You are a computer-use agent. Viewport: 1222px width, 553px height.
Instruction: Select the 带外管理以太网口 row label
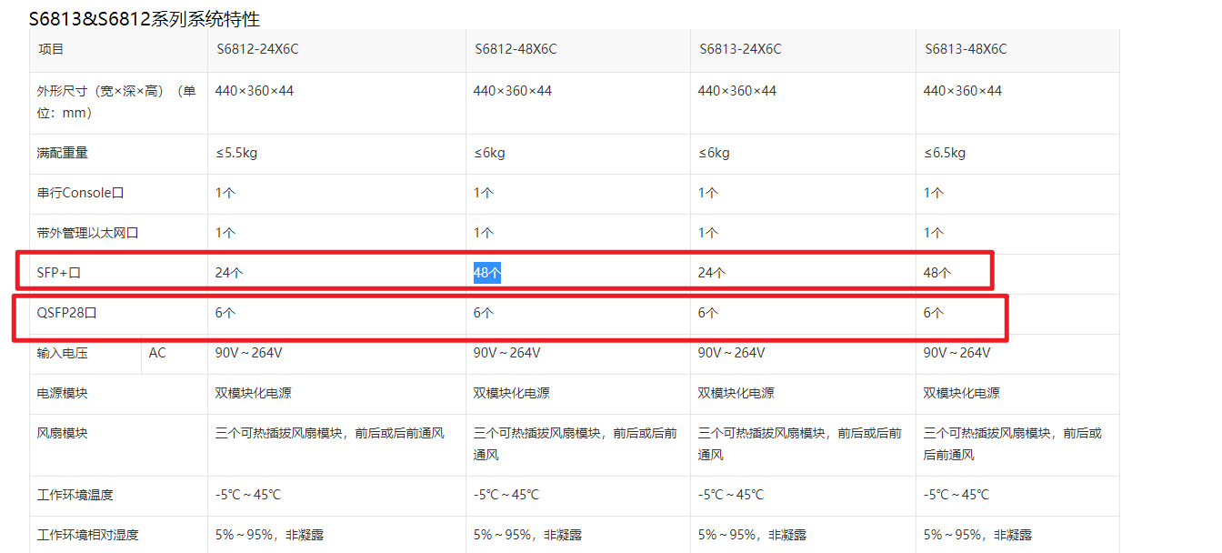tap(88, 233)
